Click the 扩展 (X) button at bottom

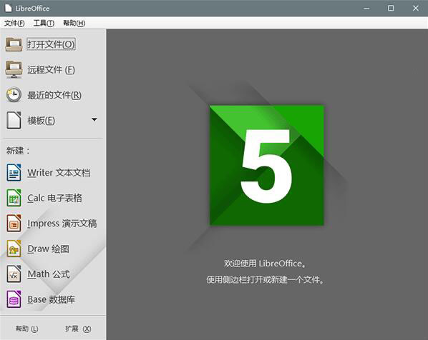click(78, 329)
